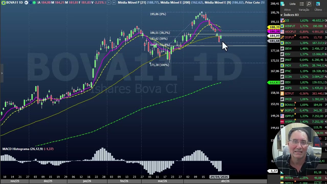Click the WSPFUT 500 icon

pos(282,122)
